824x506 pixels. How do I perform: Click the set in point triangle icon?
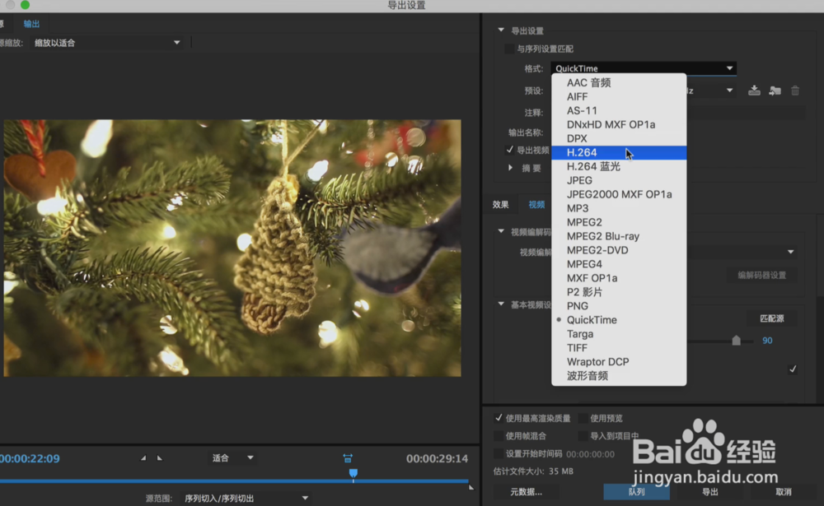point(143,457)
